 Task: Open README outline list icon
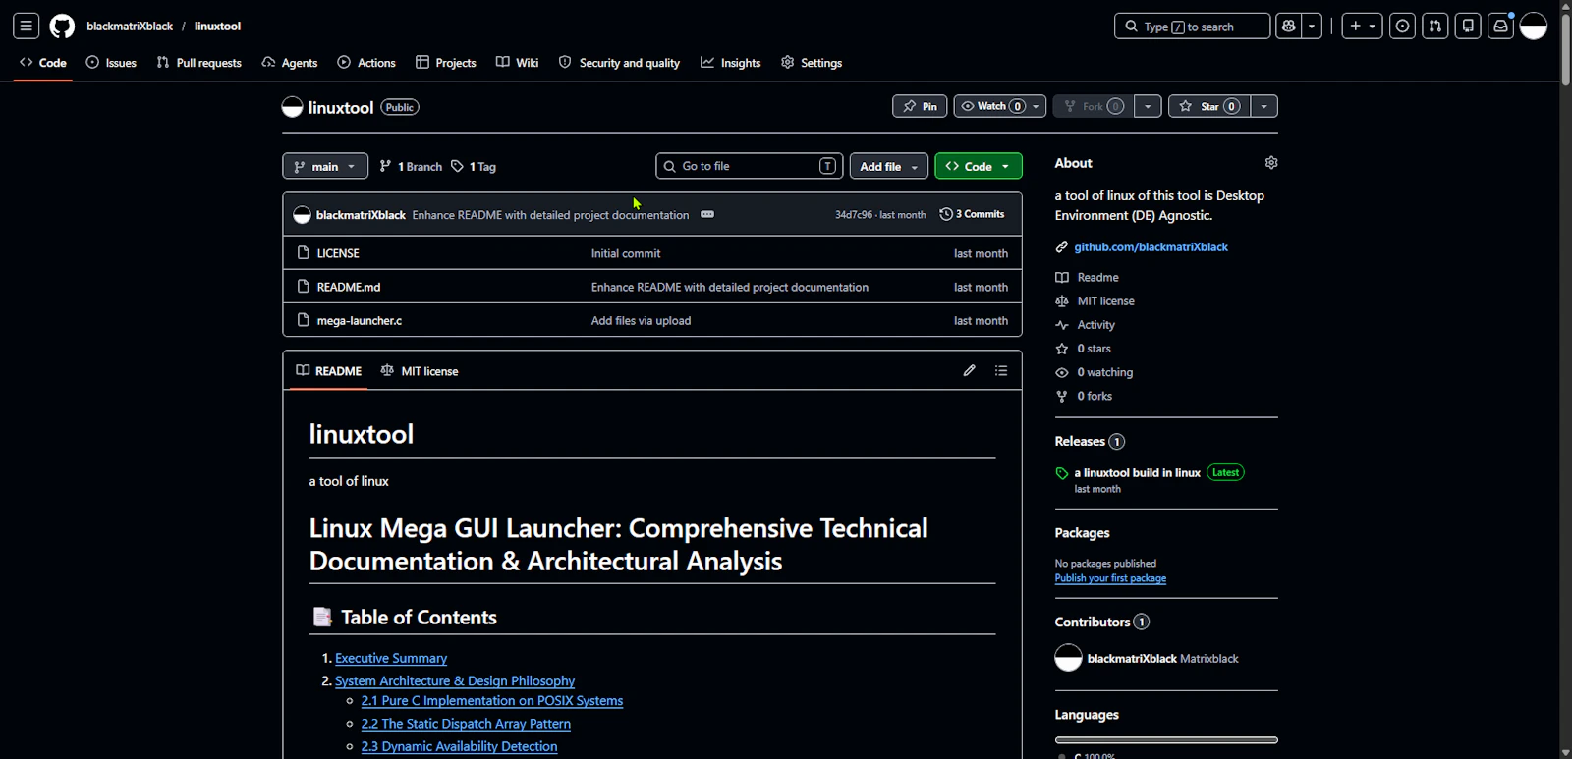tap(1001, 370)
